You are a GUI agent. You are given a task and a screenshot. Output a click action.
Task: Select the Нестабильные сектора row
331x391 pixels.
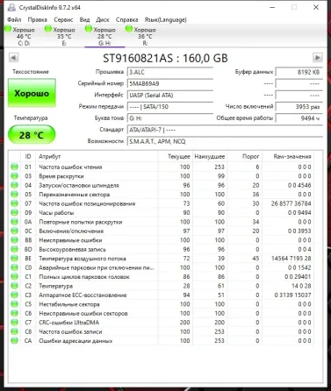(161, 304)
